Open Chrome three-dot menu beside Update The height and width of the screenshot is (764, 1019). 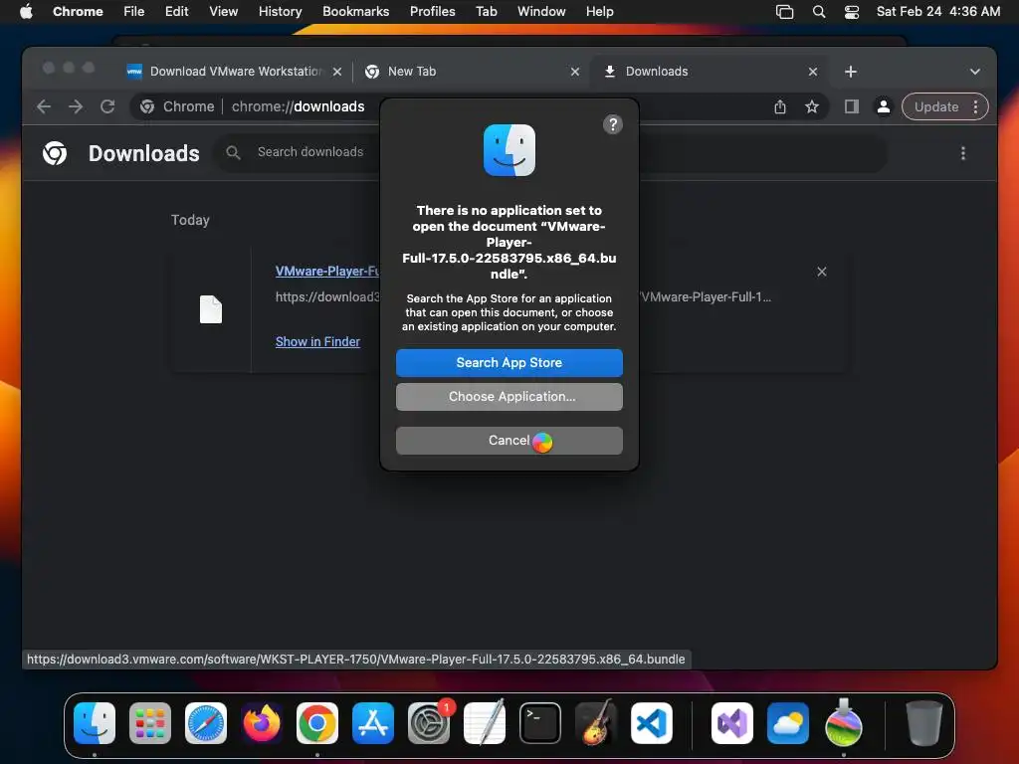[x=975, y=106]
